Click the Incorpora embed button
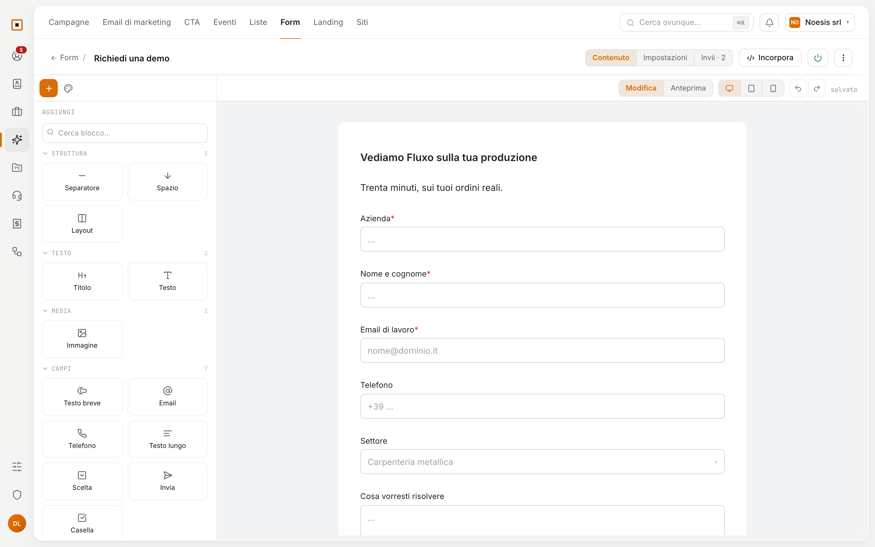Viewport: 875px width, 547px height. [770, 58]
